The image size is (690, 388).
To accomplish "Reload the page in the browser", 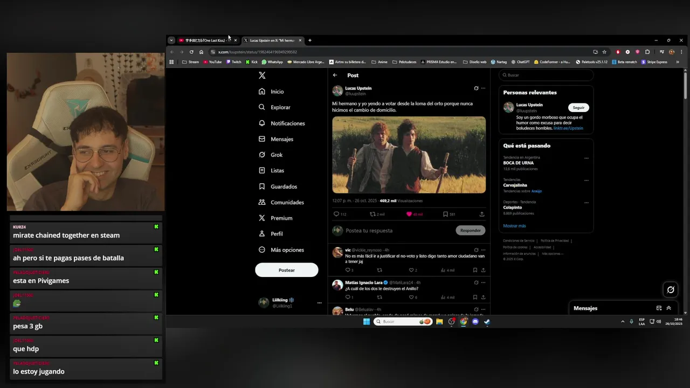I will [x=191, y=52].
